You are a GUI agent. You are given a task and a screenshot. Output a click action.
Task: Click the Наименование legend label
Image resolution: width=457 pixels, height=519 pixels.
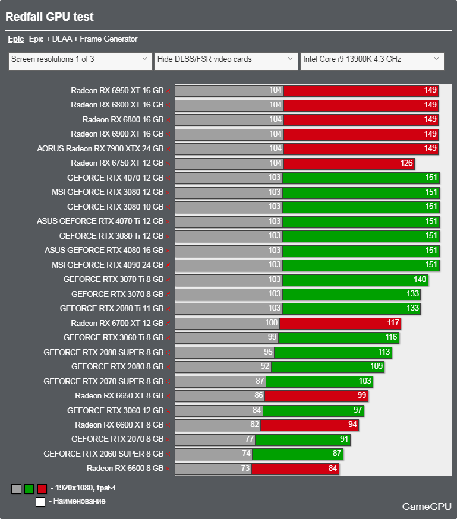pos(80,501)
